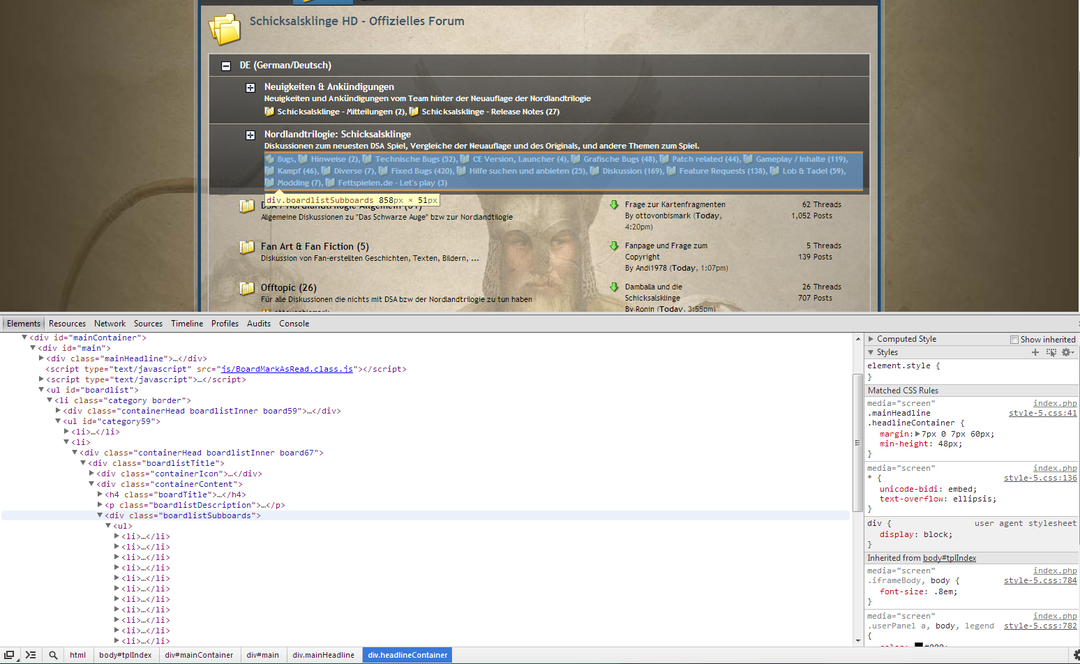Expand the div class mainHeadline node
Image resolution: width=1080 pixels, height=664 pixels.
click(x=41, y=359)
